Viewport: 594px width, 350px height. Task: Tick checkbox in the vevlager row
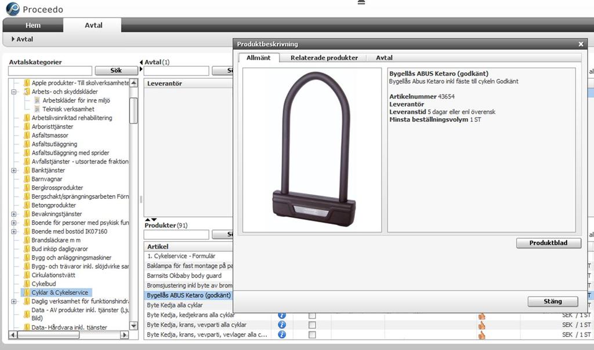[x=312, y=335]
